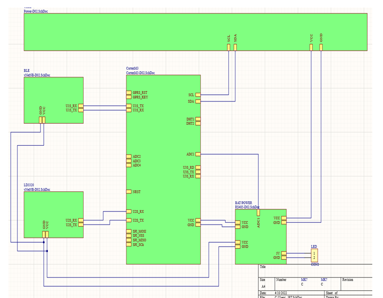The image size is (383, 298).
Task: Click the U2S_TX port on LD3320 block
Action: [x=81, y=225]
